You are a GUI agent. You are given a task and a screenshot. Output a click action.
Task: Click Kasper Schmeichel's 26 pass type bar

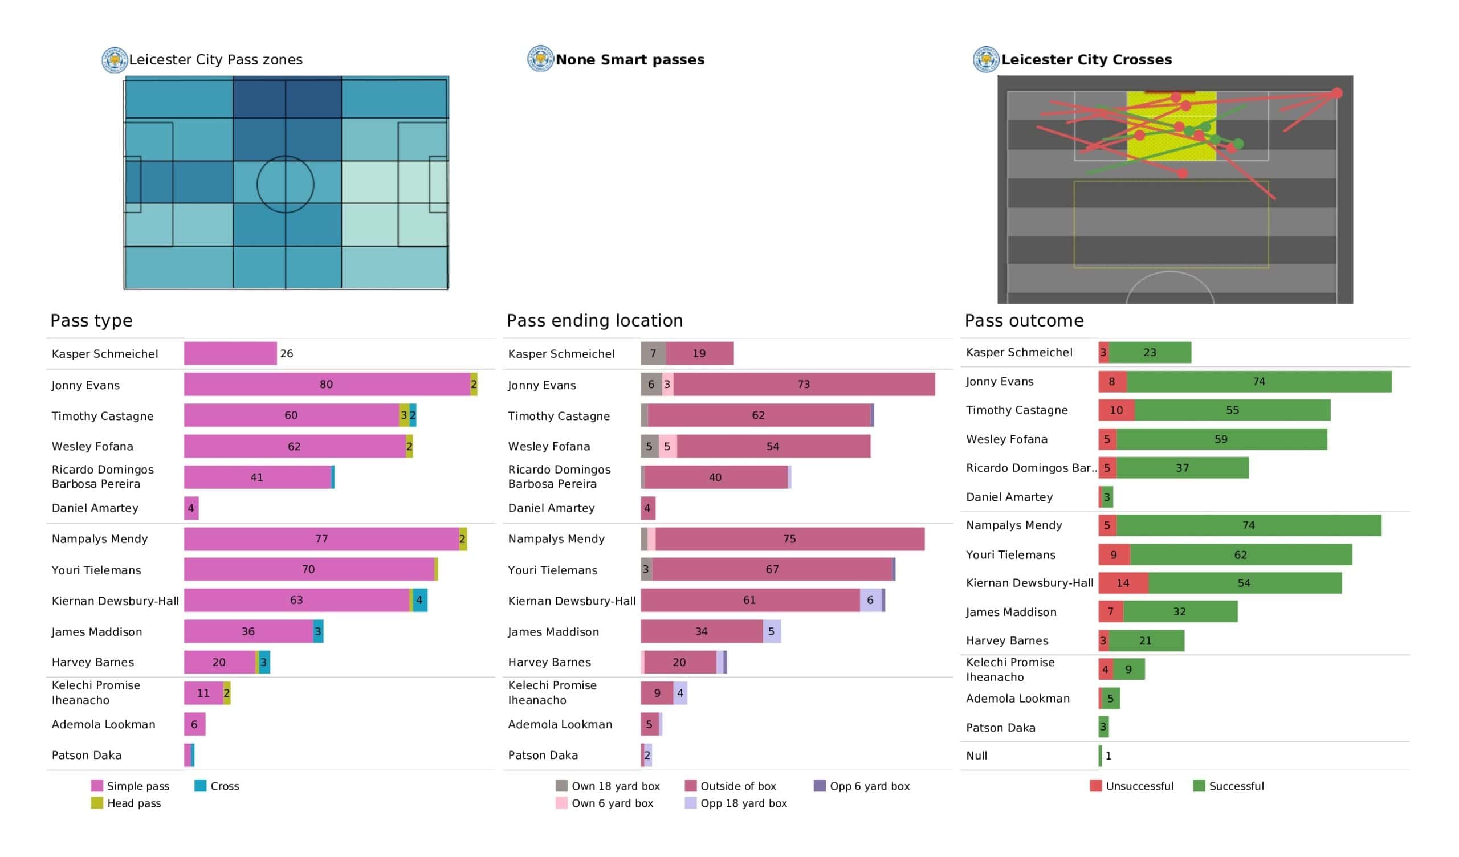[230, 353]
